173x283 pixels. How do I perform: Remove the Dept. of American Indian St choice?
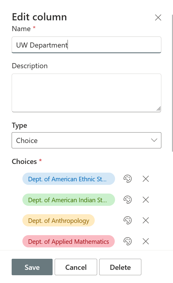point(146,200)
